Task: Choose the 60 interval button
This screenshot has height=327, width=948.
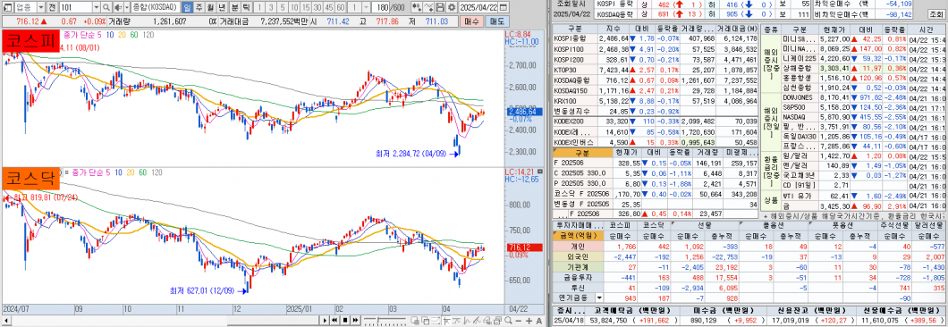Action: [x=341, y=7]
